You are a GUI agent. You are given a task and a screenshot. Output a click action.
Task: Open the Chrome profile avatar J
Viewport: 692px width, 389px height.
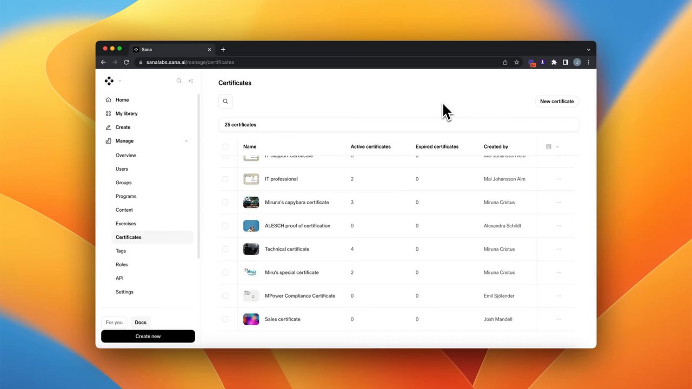tap(577, 62)
